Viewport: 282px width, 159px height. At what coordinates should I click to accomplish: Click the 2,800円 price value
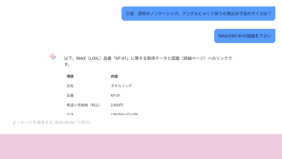(x=117, y=105)
